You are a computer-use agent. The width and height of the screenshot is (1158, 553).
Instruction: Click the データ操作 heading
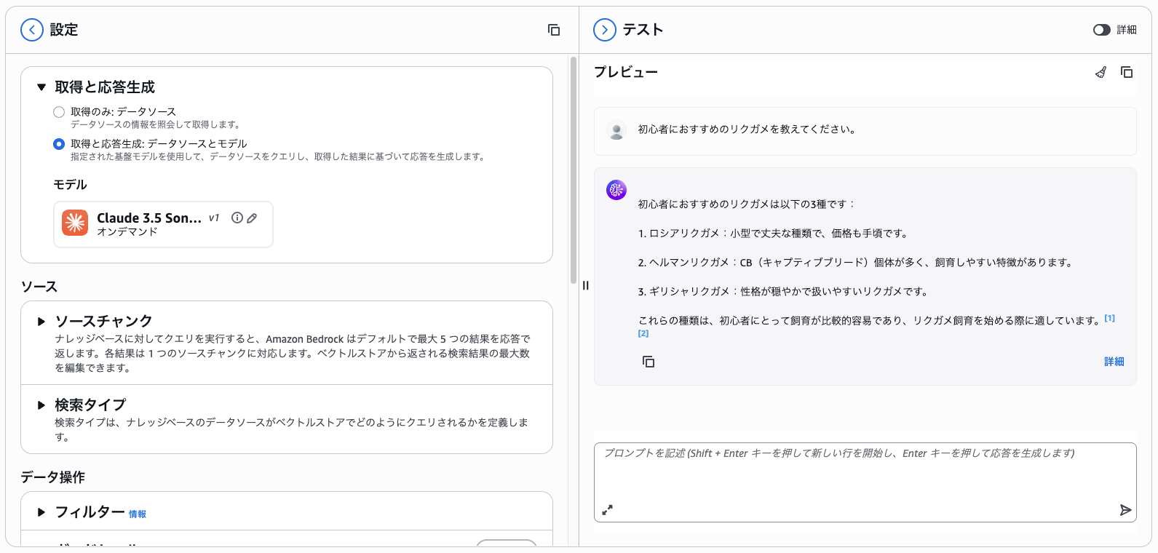(x=53, y=477)
